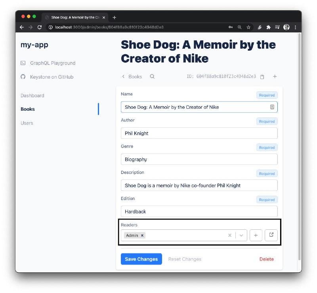The height and width of the screenshot is (293, 317).
Task: Open new browser tab
Action: (x=115, y=17)
